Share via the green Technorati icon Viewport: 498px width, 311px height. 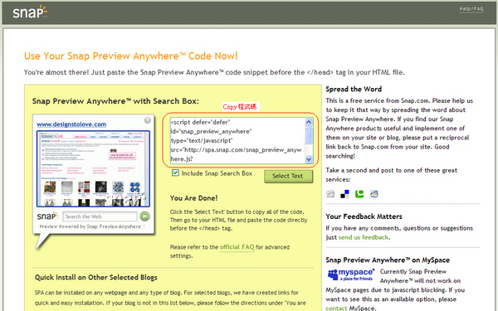click(x=359, y=193)
